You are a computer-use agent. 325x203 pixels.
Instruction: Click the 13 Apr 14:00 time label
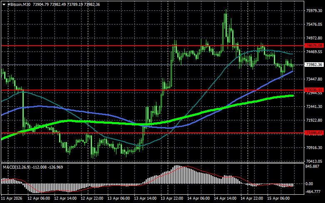145,198
